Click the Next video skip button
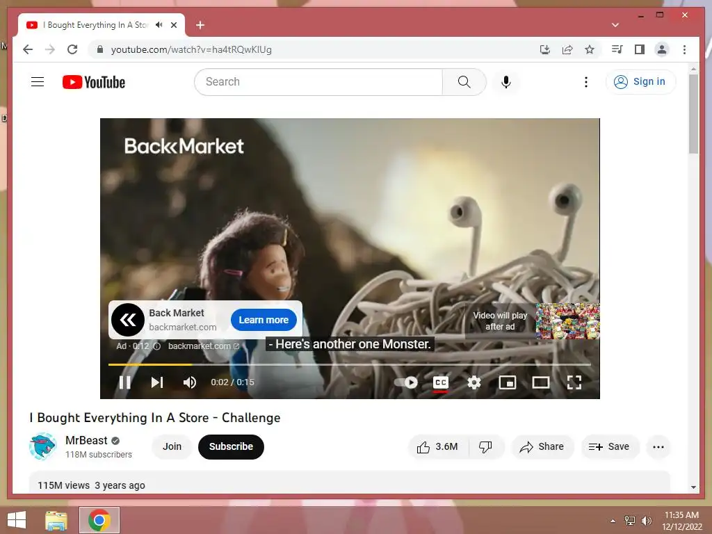Viewport: 712px width, 534px height. 157,382
